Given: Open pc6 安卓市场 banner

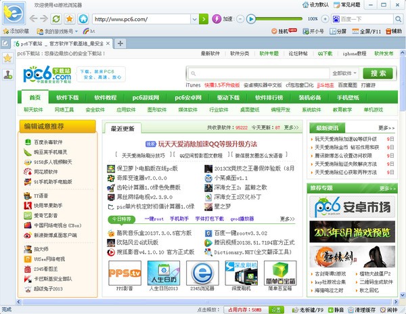Looking at the screenshot, I should click(x=352, y=206).
